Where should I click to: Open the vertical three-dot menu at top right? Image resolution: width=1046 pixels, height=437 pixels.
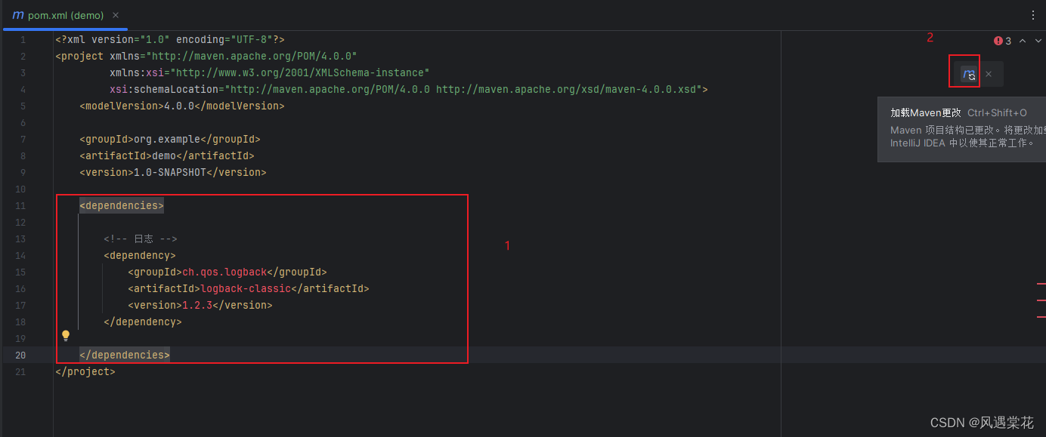point(1032,14)
